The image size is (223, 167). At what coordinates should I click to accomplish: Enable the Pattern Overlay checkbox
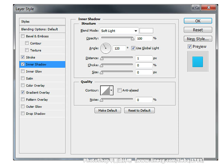click(x=23, y=99)
